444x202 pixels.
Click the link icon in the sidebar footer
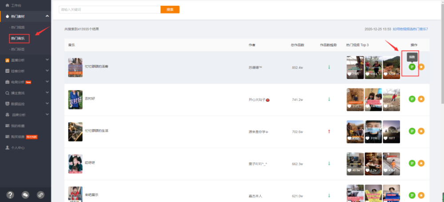point(41,195)
